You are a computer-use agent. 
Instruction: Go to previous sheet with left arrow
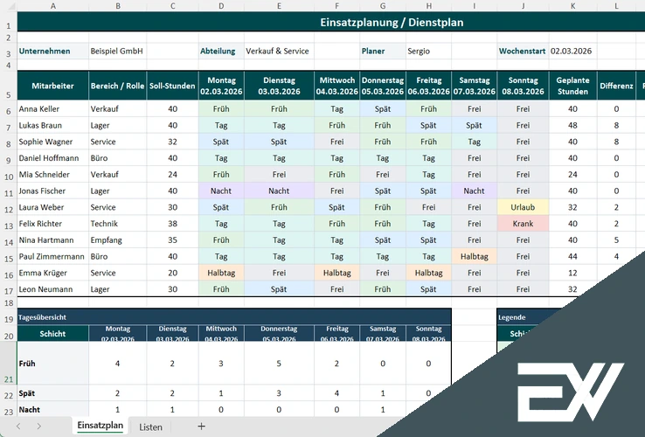point(18,427)
